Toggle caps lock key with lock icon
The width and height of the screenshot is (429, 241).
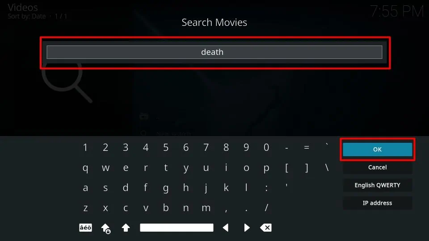coord(105,228)
